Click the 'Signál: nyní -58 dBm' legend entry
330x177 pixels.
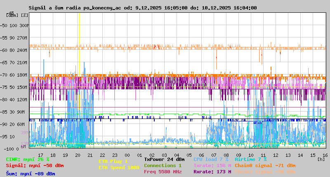point(35,165)
